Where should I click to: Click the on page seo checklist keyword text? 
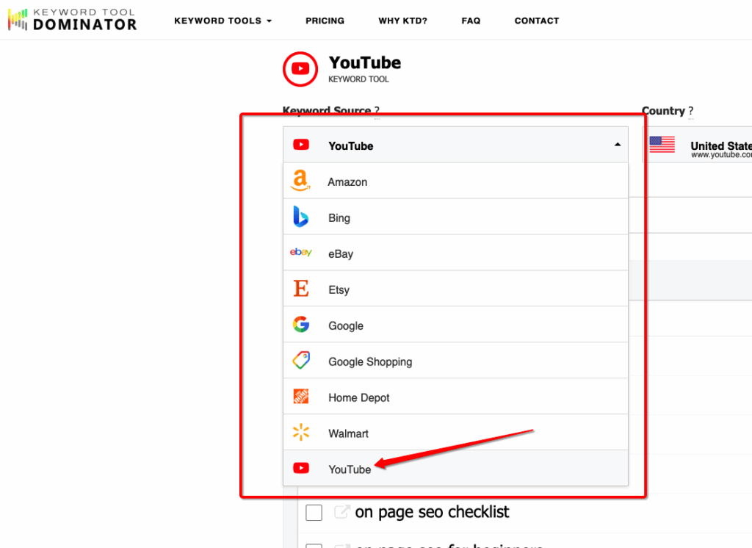click(432, 512)
